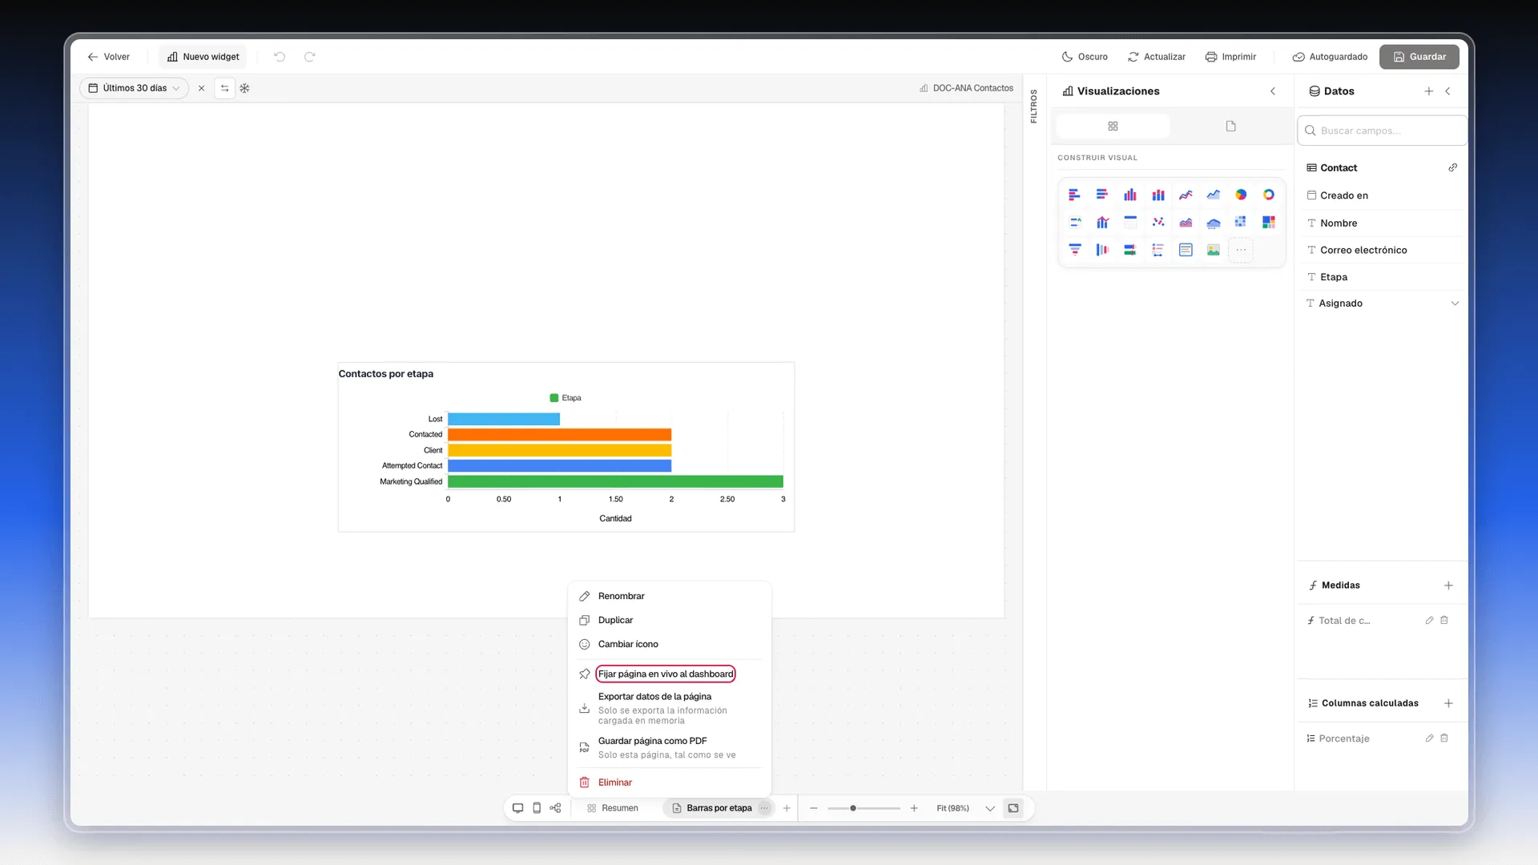
Task: Pick the scatter plot visualization
Action: 1158,222
